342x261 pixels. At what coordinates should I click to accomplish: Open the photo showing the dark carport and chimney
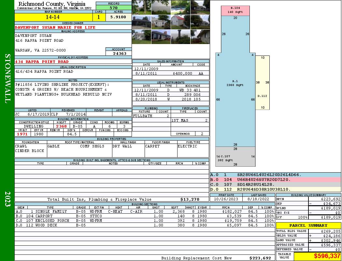tap(141, 22)
